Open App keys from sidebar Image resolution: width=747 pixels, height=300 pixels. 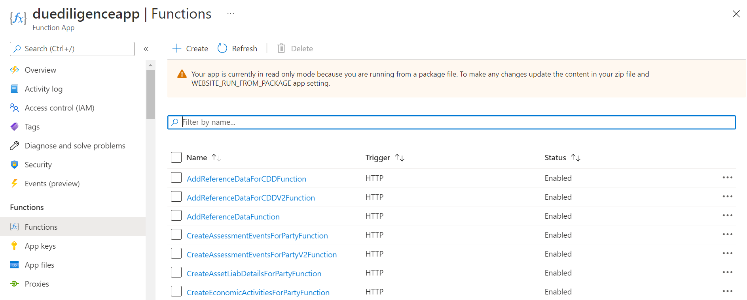tap(40, 246)
